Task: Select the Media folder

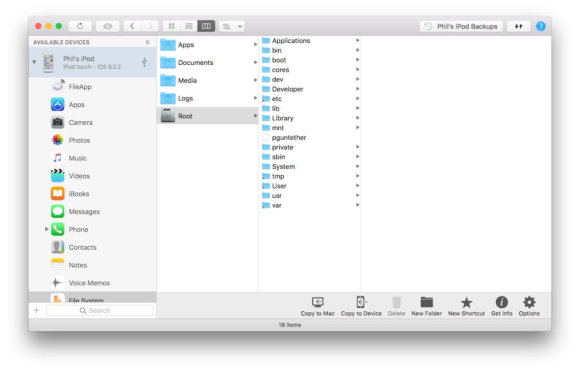Action: [207, 80]
